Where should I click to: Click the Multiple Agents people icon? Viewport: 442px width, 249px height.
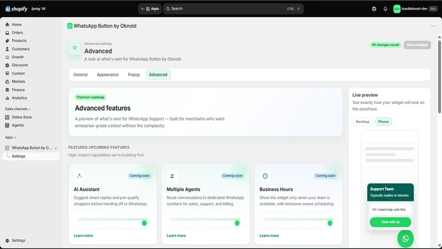pyautogui.click(x=172, y=176)
